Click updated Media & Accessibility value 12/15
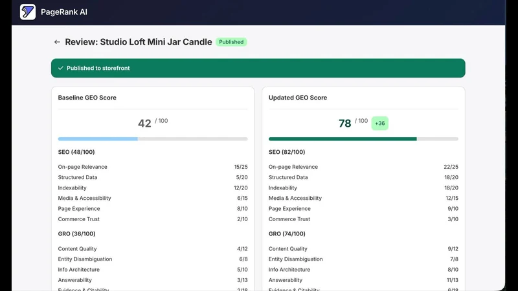The width and height of the screenshot is (518, 291). coord(452,198)
